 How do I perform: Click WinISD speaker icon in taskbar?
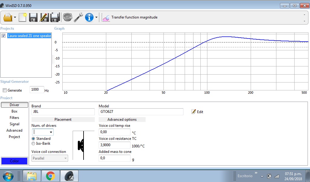[x=69, y=176]
